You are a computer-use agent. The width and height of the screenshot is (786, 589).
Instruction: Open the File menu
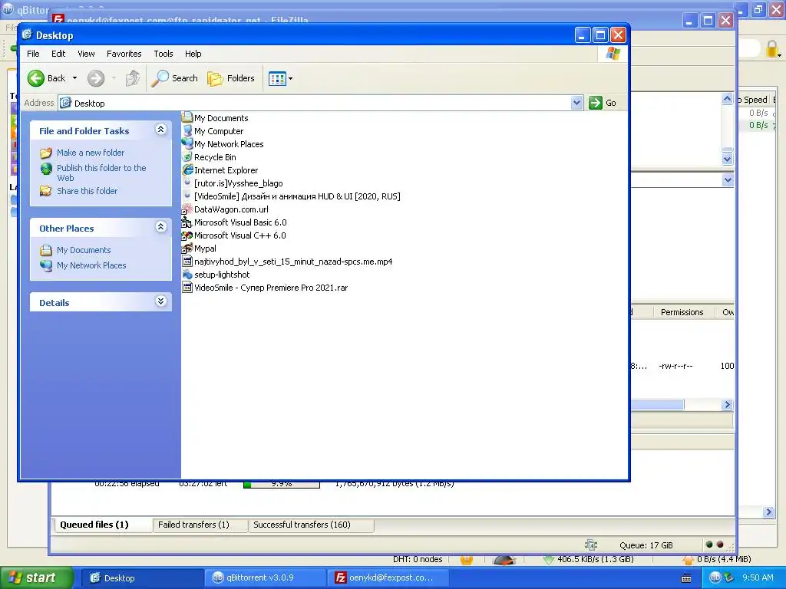[33, 54]
